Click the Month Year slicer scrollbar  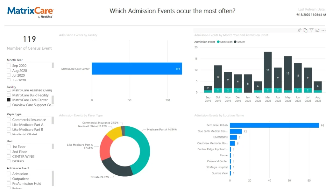[53, 65]
